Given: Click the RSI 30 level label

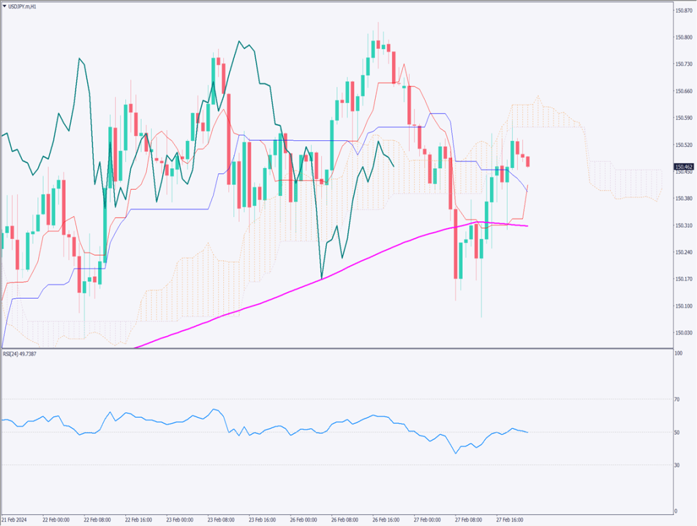Looking at the screenshot, I should pyautogui.click(x=677, y=465).
